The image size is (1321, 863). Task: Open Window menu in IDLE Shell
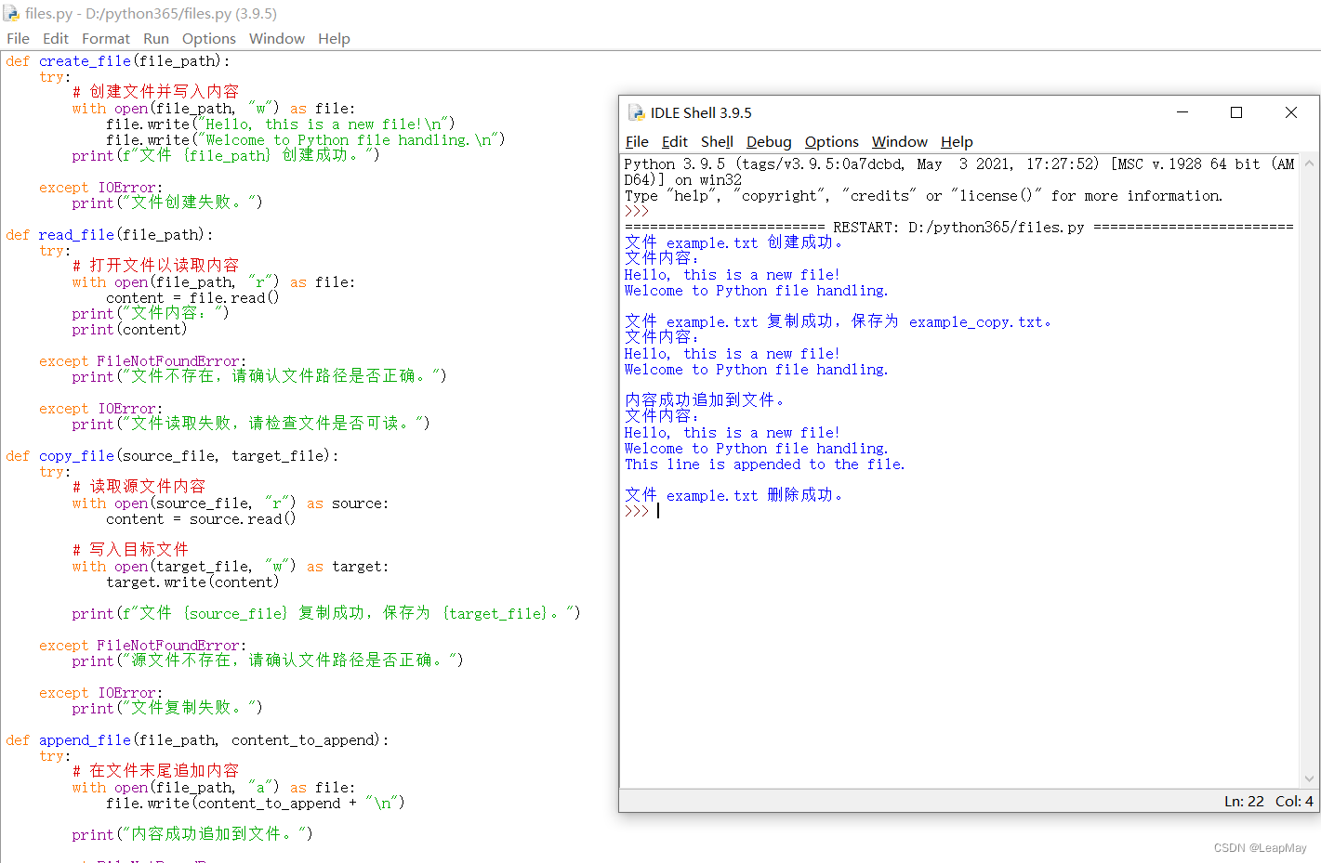pos(900,141)
